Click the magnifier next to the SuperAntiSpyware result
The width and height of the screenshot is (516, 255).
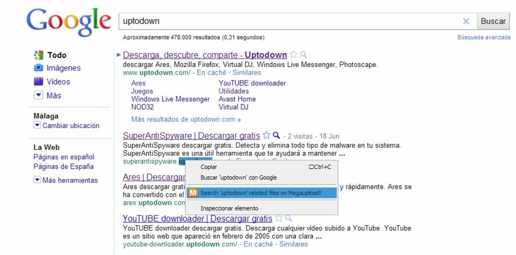click(x=276, y=135)
